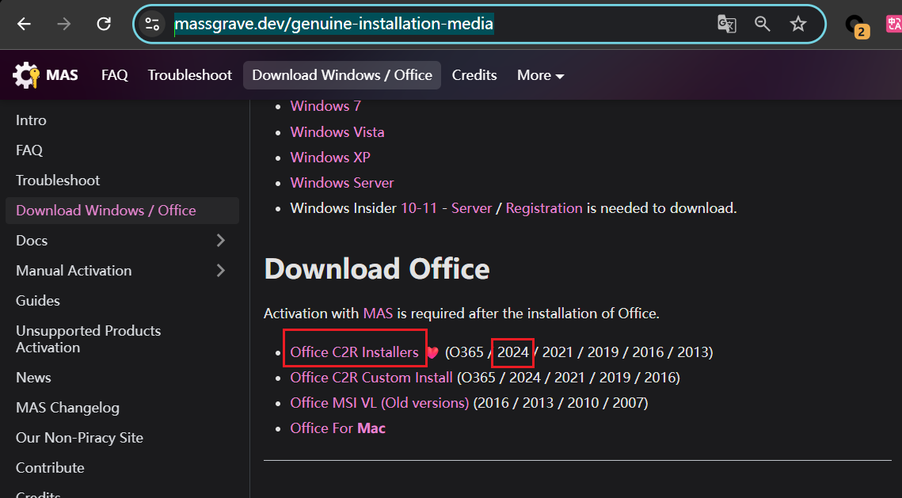Expand Docs section chevron
The height and width of the screenshot is (498, 902).
pos(221,241)
